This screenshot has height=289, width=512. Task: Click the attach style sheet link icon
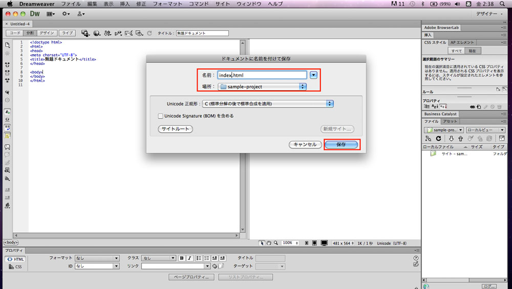click(x=473, y=107)
